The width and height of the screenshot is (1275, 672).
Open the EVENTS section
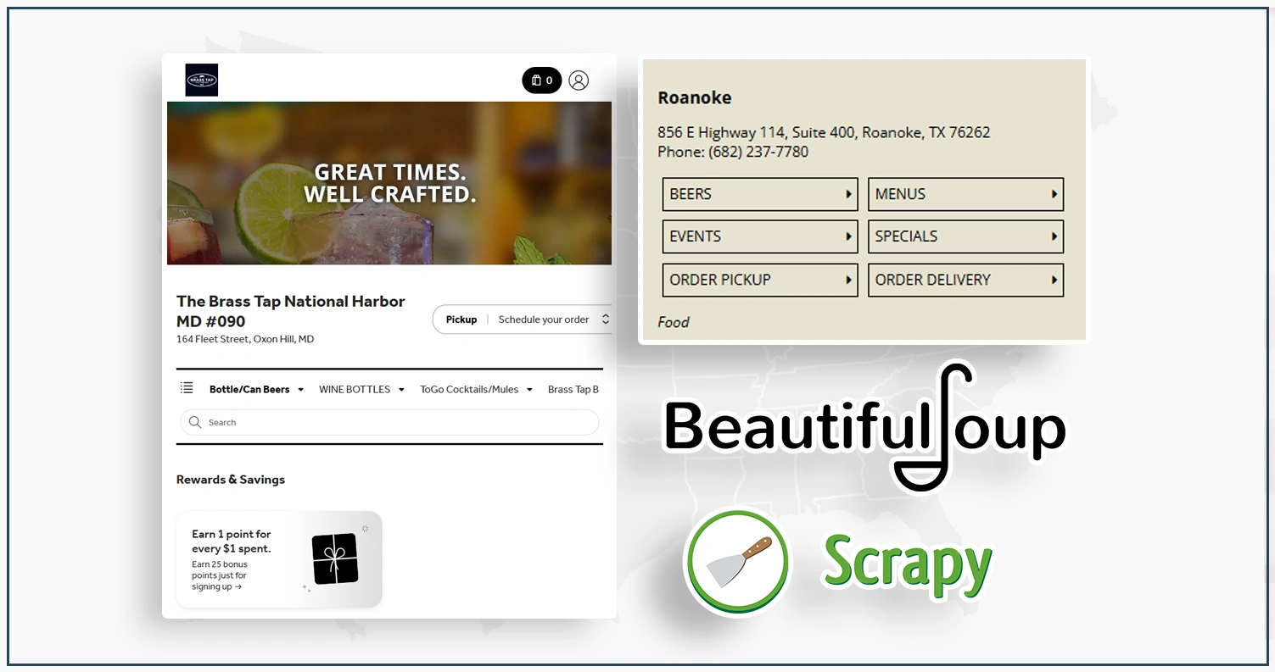(x=759, y=236)
